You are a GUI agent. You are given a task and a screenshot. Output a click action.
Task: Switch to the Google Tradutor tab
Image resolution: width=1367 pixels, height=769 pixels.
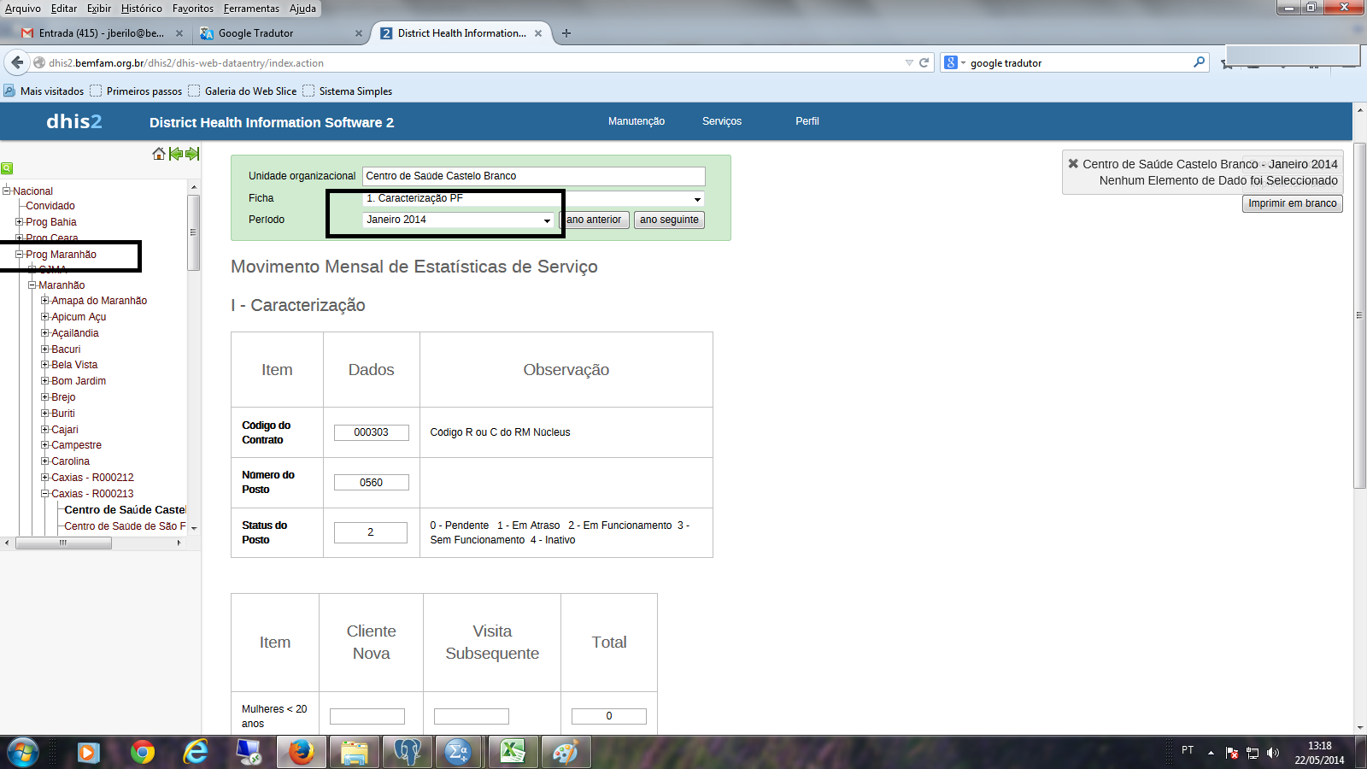[x=280, y=33]
